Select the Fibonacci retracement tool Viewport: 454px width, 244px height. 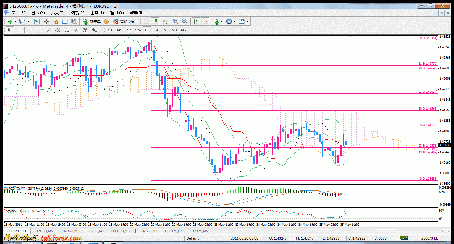click(x=67, y=30)
